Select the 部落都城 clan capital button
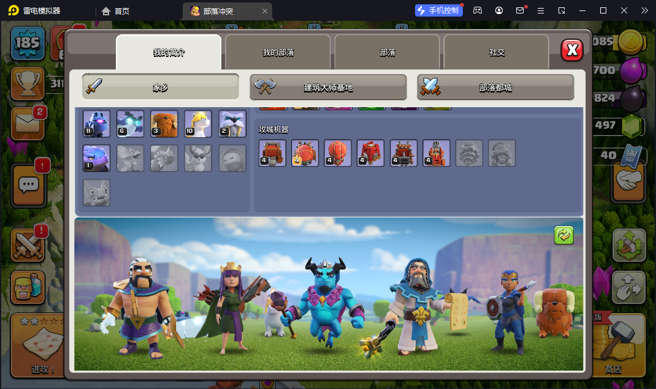 pos(495,87)
